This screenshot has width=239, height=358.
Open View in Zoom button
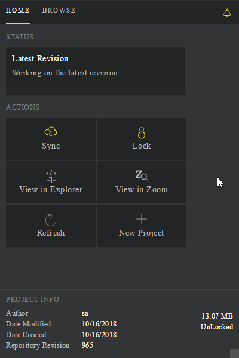coord(142,182)
